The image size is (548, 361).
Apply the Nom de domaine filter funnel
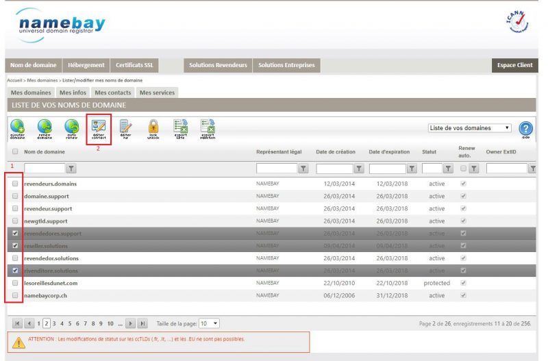[x=71, y=169]
